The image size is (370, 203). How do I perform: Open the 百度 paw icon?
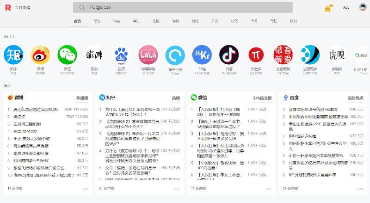tap(121, 55)
